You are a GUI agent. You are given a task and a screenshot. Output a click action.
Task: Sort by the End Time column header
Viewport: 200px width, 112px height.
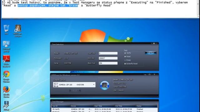(125, 106)
